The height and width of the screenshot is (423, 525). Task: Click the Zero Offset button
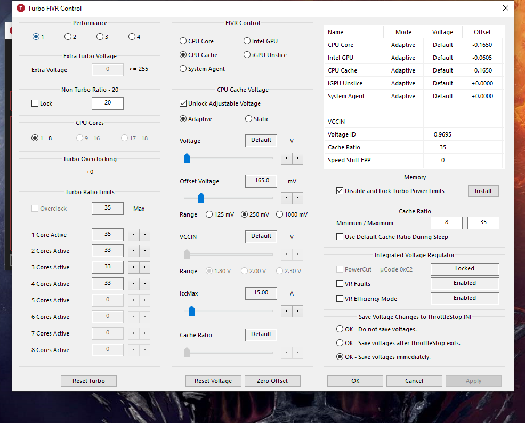click(x=272, y=381)
